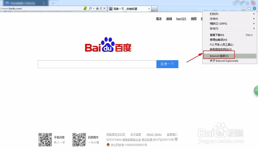Click the 使用百度前必读 link
258x150 pixels.
pos(132,140)
